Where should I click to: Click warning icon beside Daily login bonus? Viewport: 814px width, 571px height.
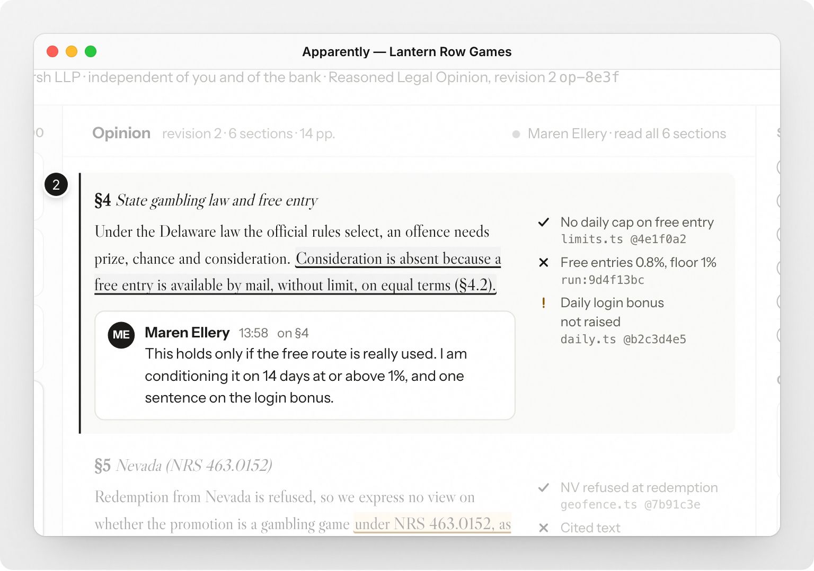tap(543, 303)
